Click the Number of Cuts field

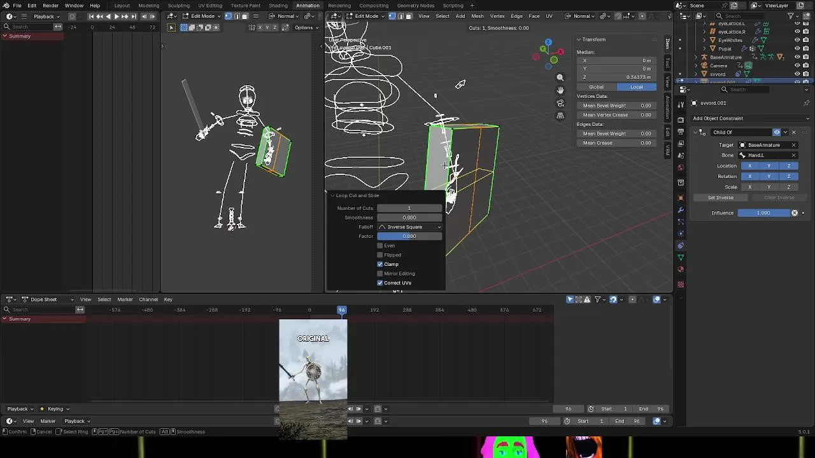tap(409, 209)
